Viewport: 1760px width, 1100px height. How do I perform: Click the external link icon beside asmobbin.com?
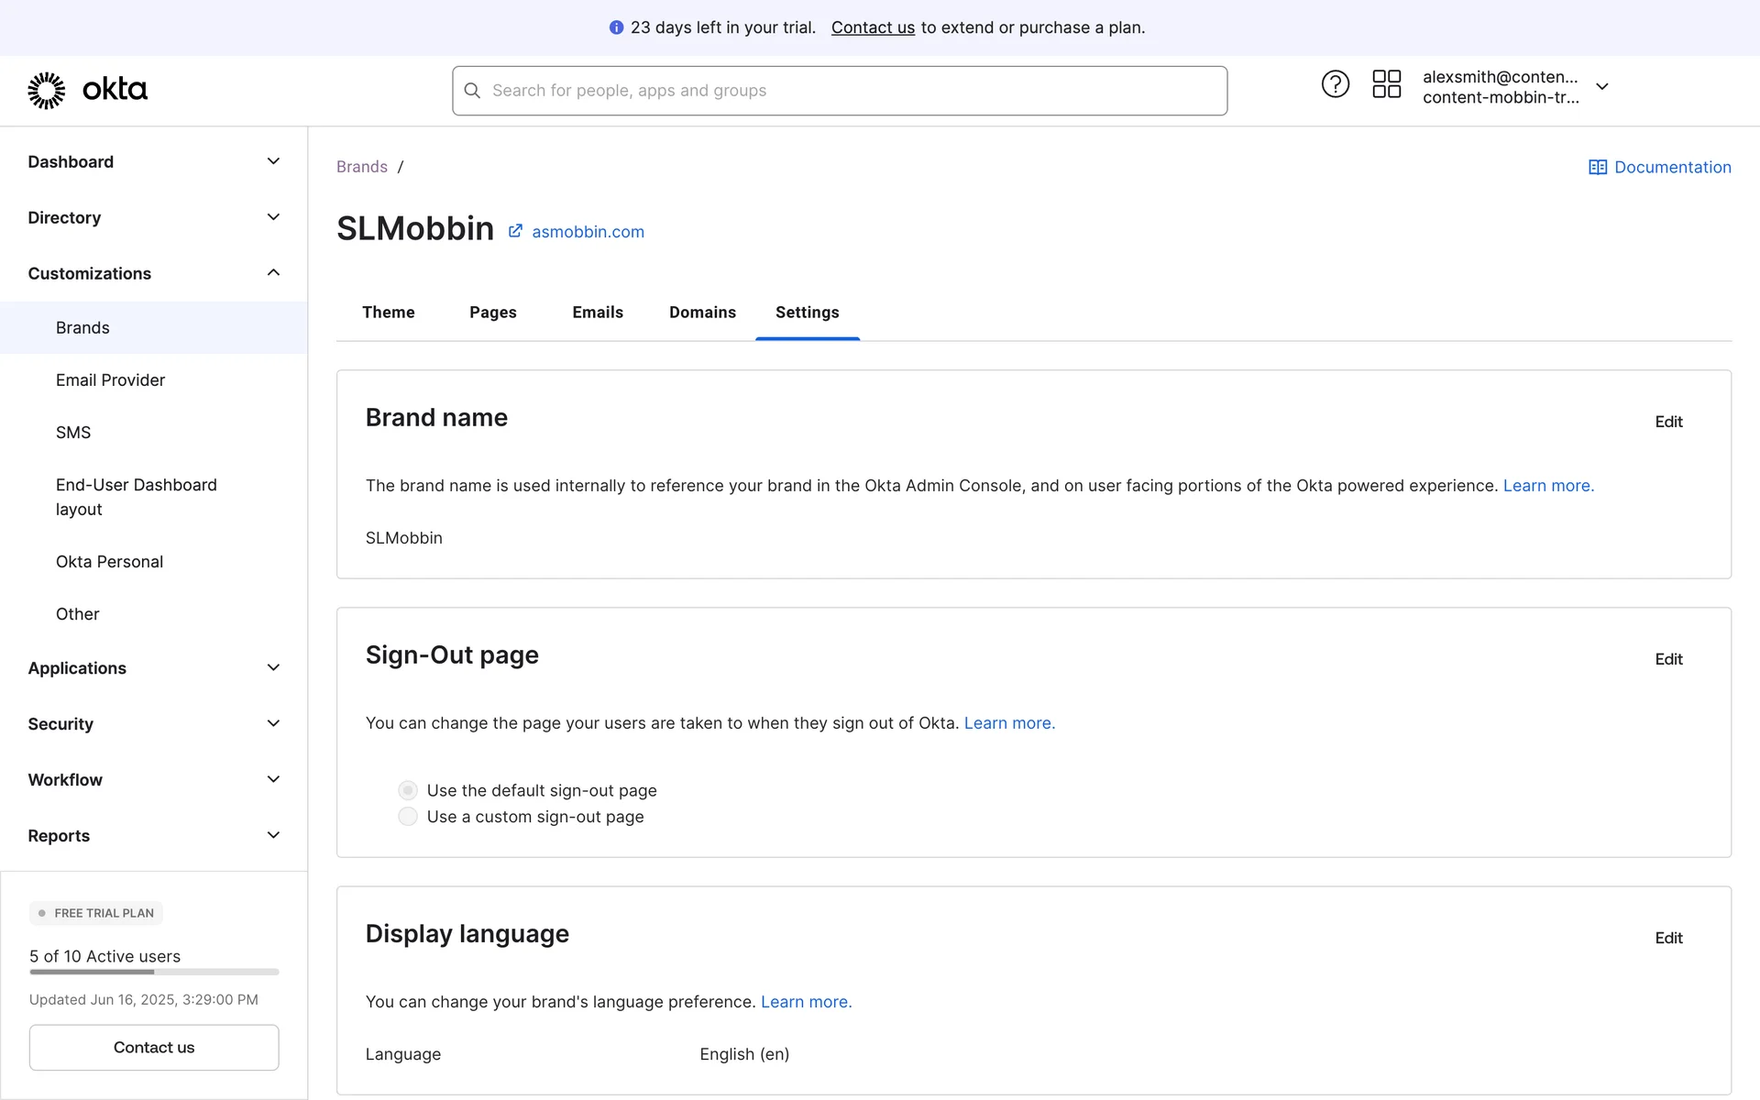coord(515,231)
